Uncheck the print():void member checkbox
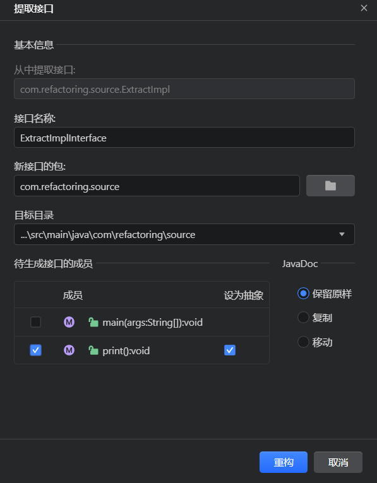The width and height of the screenshot is (377, 483). click(x=36, y=350)
